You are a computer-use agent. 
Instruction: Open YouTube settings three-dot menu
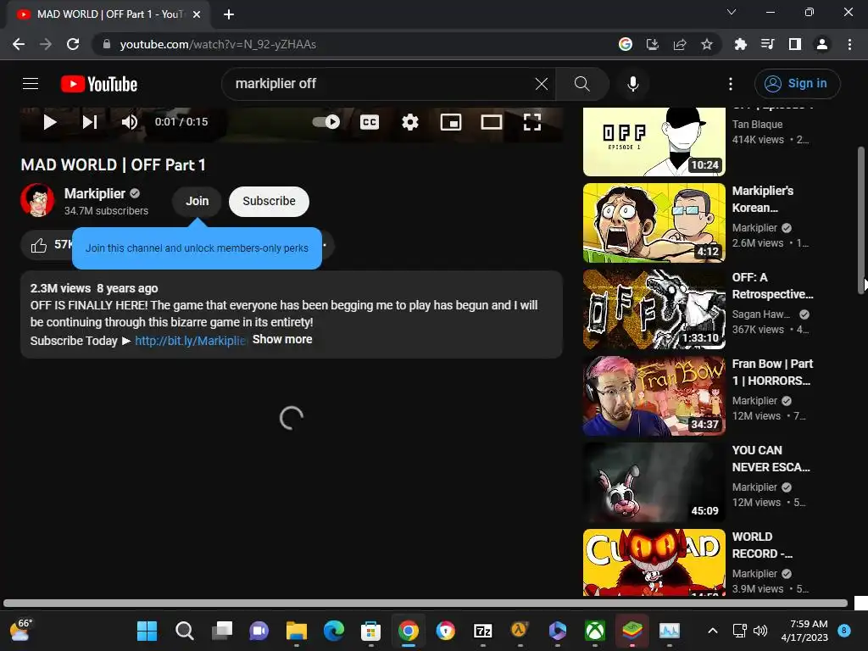[x=731, y=84]
